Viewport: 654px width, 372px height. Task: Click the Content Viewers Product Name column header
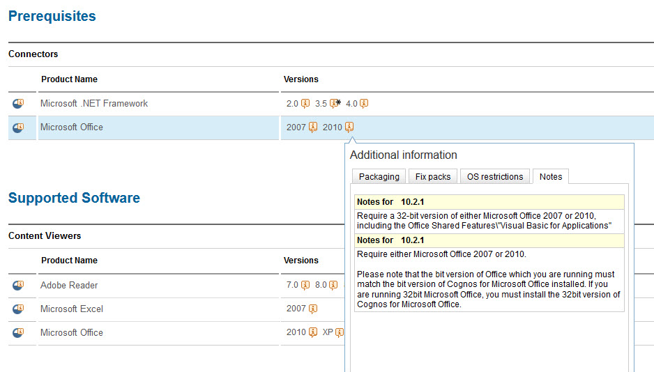[x=69, y=261]
